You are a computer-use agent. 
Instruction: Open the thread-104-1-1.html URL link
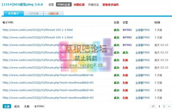click(38, 38)
